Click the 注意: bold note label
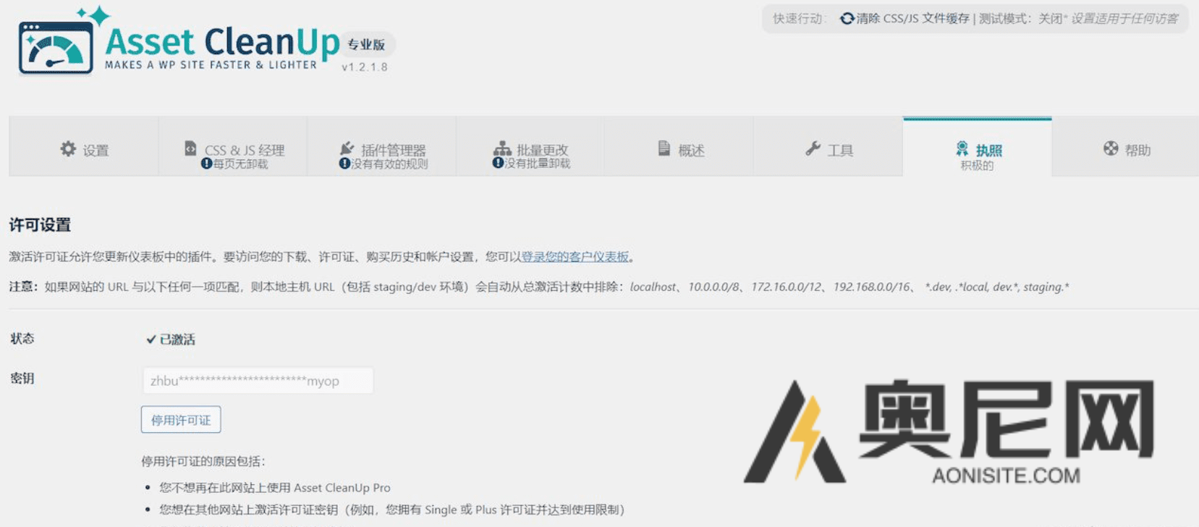Viewport: 1199px width, 527px height. [23, 287]
